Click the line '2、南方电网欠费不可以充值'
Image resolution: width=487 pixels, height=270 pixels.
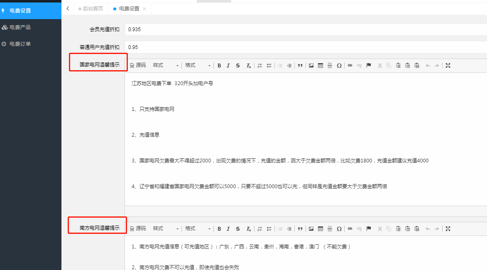tap(185, 267)
